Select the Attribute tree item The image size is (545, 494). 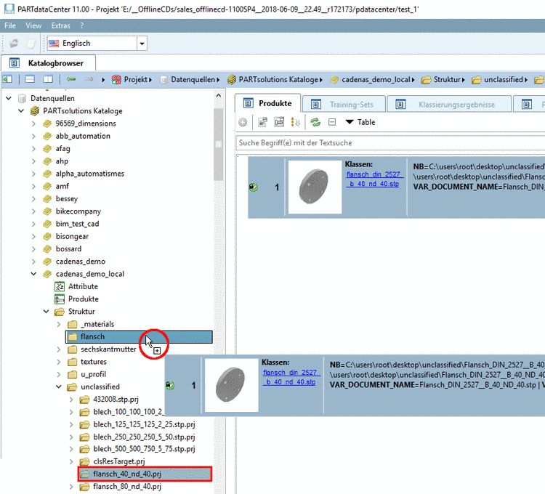pyautogui.click(x=83, y=286)
